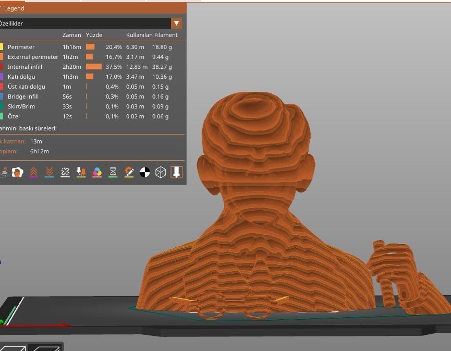Toggle wipe moves hand icon
The width and height of the screenshot is (451, 351).
[x=18, y=172]
